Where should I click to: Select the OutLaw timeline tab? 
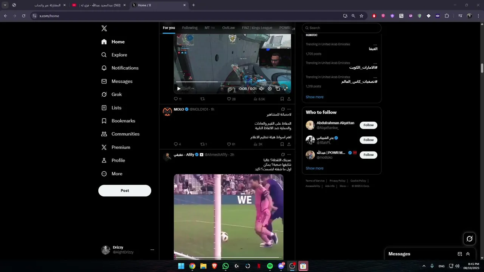(228, 28)
